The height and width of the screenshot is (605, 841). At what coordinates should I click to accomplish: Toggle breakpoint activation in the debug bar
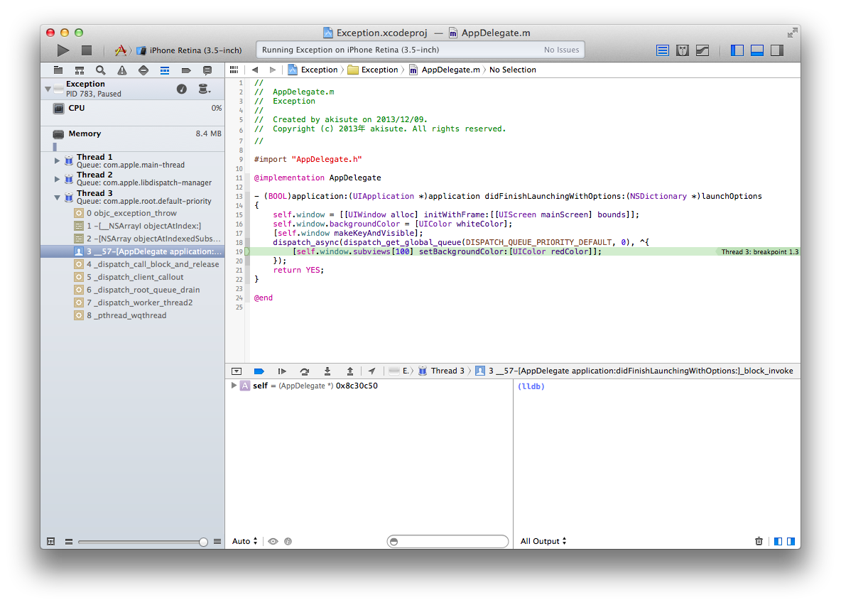point(259,371)
